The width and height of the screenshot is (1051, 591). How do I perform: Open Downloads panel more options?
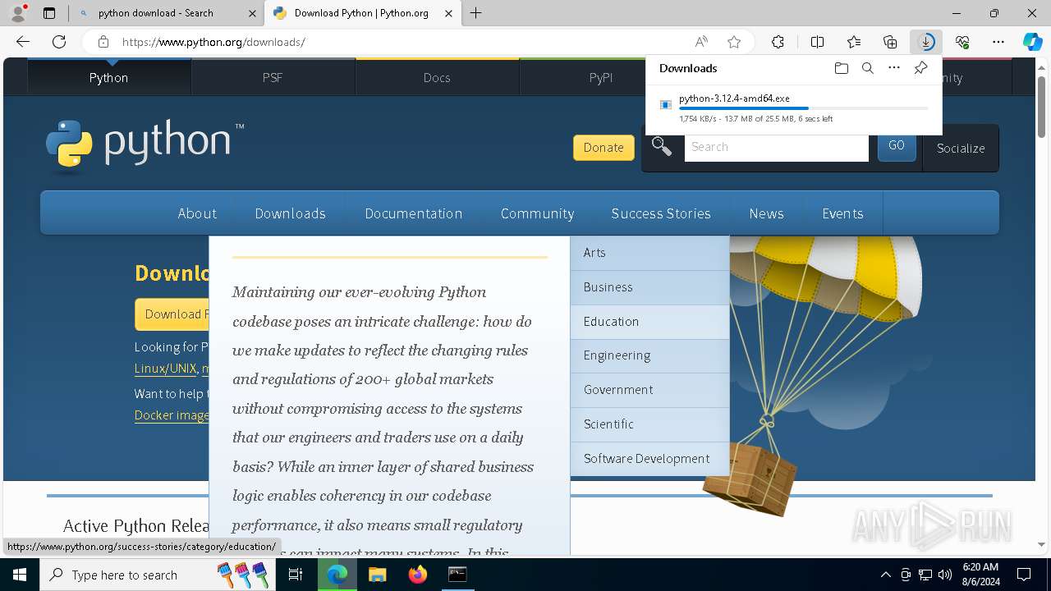pyautogui.click(x=894, y=68)
